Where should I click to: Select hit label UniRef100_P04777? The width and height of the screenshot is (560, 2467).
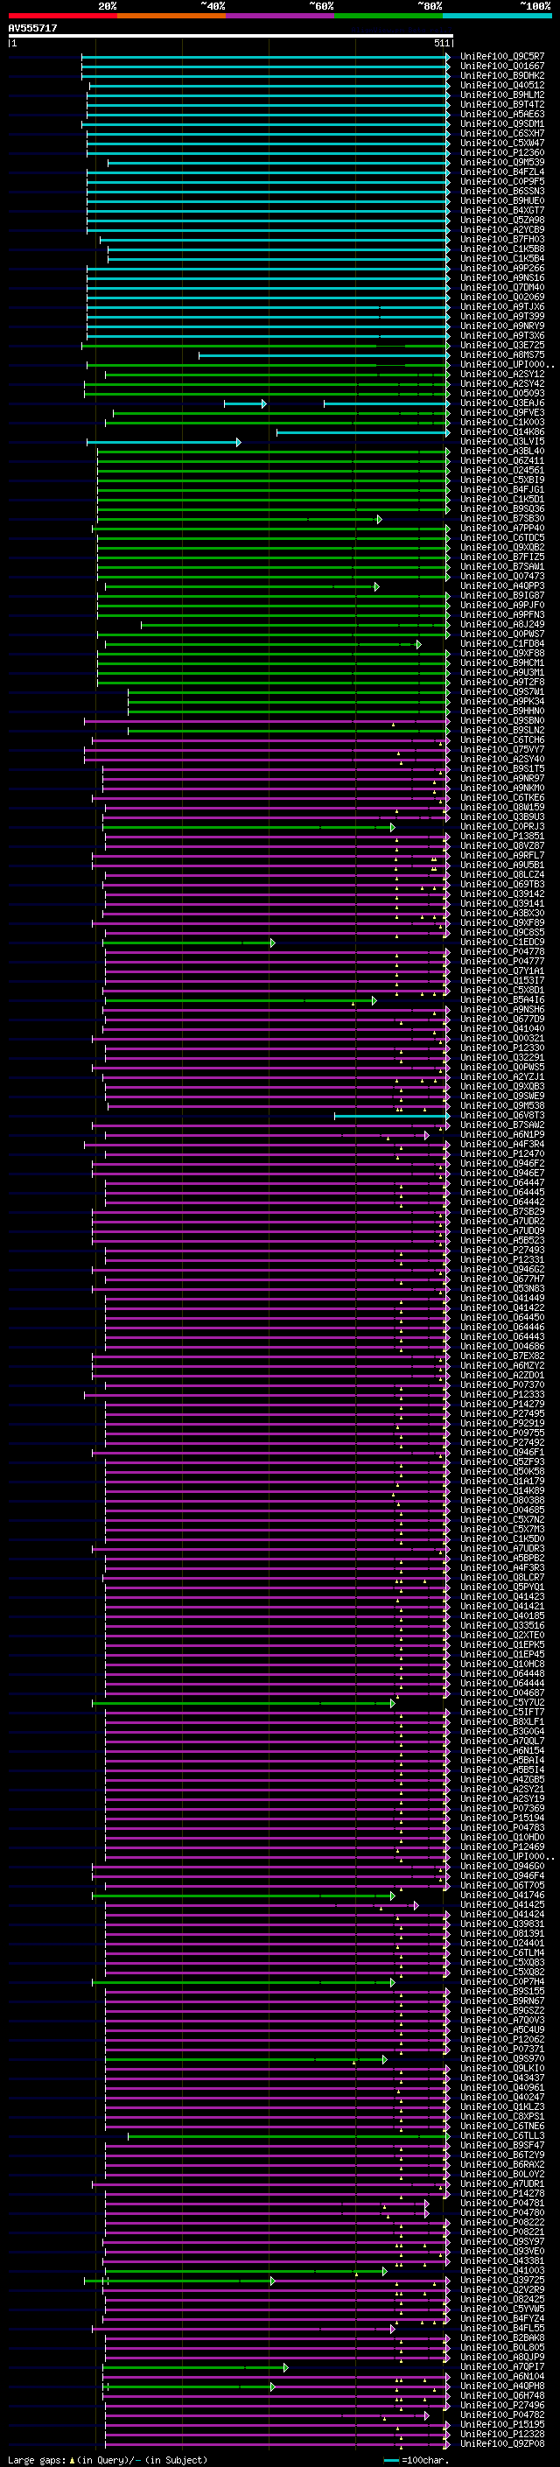pyautogui.click(x=502, y=962)
